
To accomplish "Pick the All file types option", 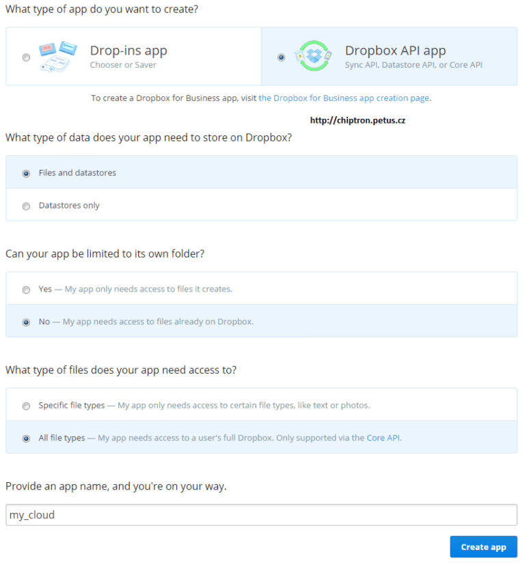I will (x=26, y=438).
